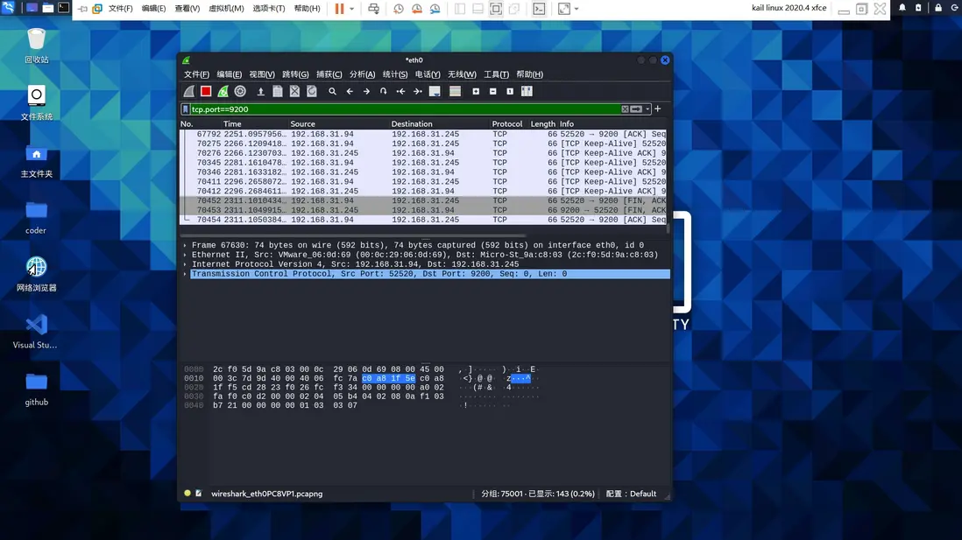This screenshot has width=962, height=540.
Task: Select packet number 70454 row
Action: click(x=422, y=220)
